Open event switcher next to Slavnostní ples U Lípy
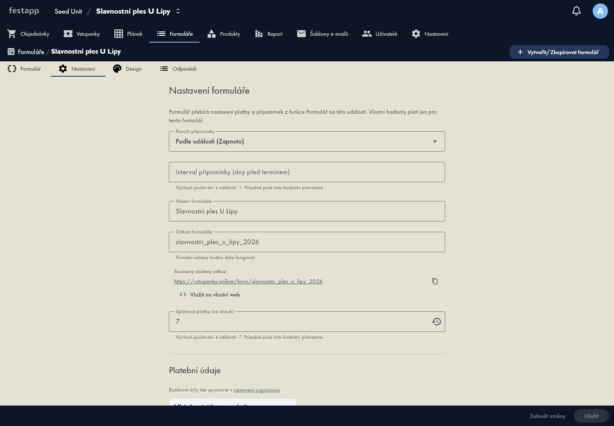614x426 pixels. click(178, 11)
